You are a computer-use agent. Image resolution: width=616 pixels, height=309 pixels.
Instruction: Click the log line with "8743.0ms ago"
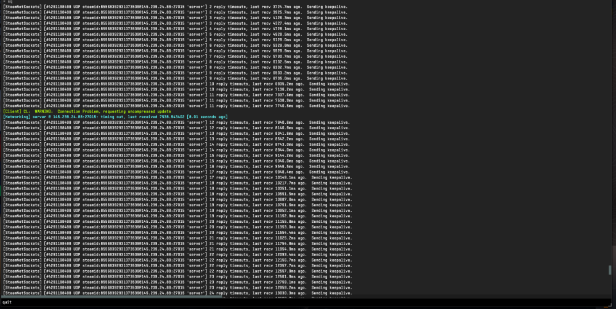176,145
